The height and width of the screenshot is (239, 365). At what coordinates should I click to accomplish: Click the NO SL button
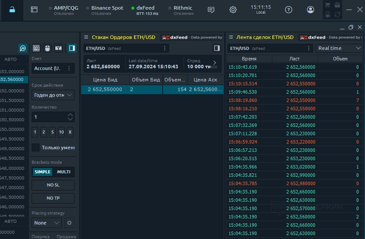[53, 185]
